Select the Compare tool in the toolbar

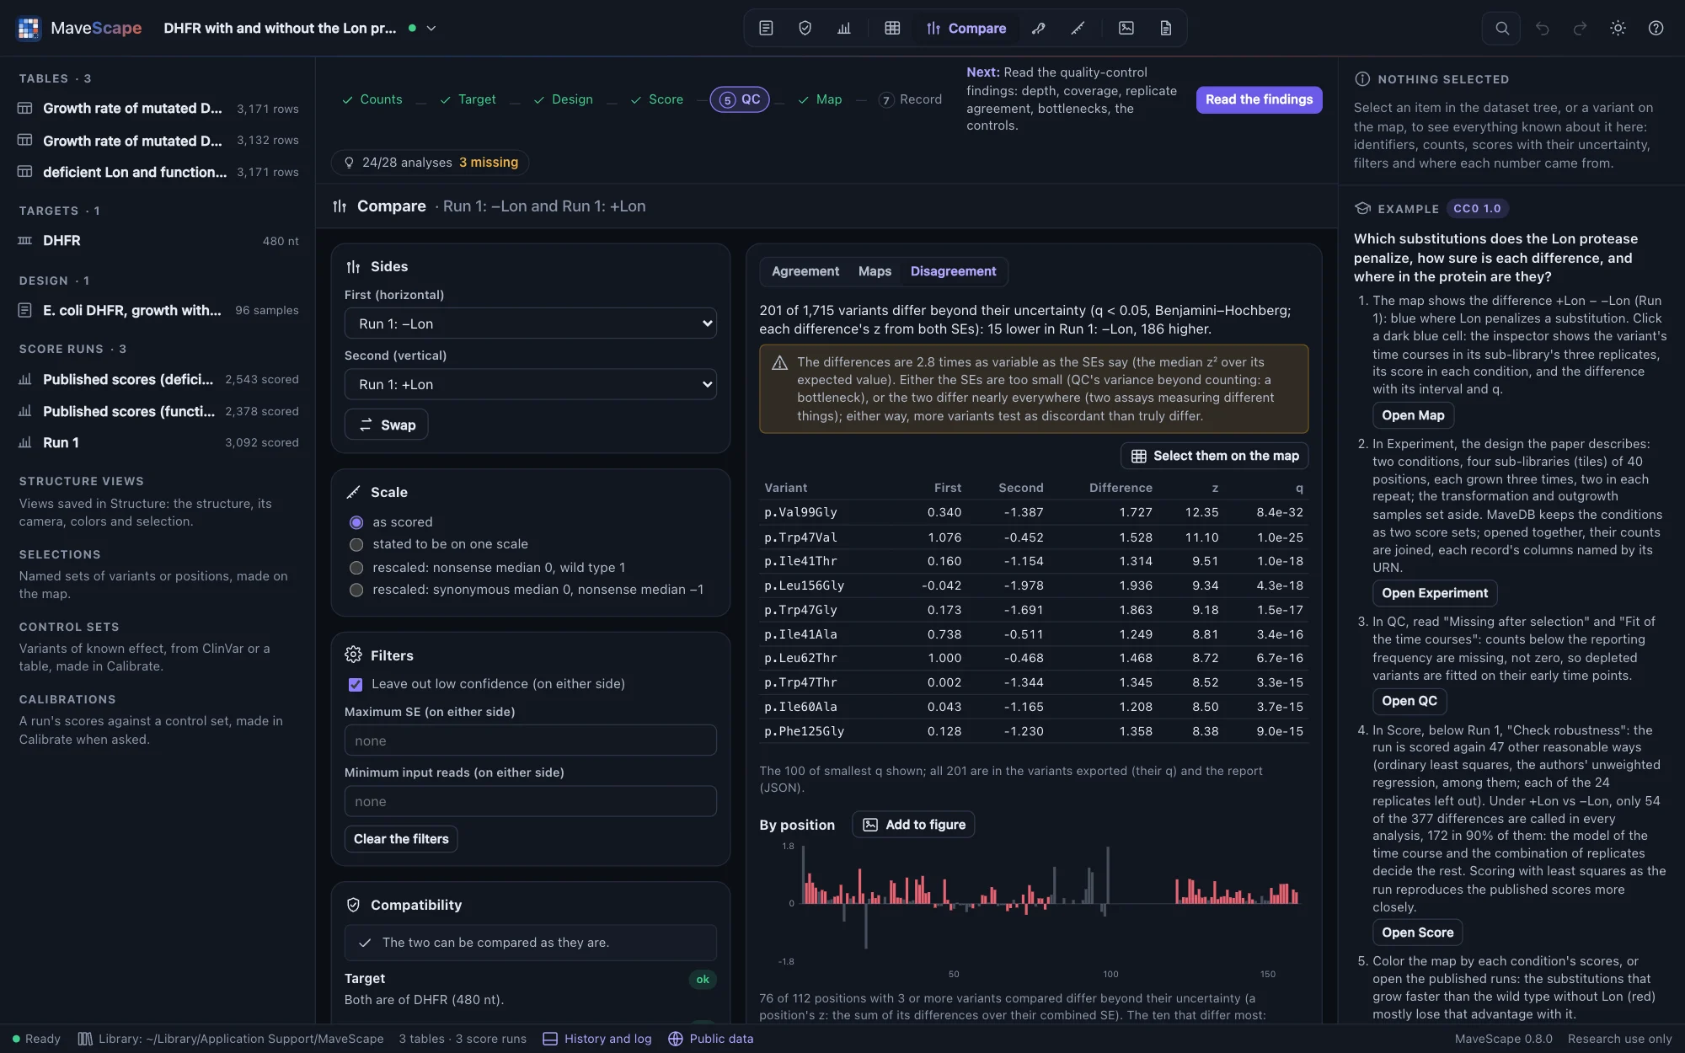click(x=966, y=28)
